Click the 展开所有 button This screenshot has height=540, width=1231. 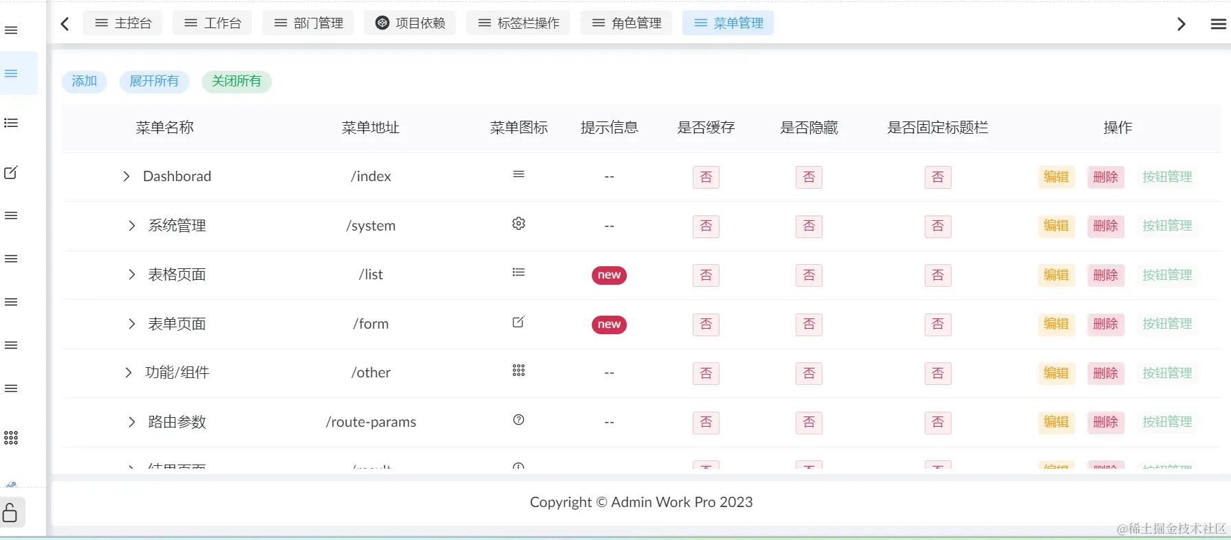coord(154,81)
